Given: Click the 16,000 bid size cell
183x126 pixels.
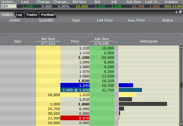Looking at the screenshot, I should pos(48,123).
